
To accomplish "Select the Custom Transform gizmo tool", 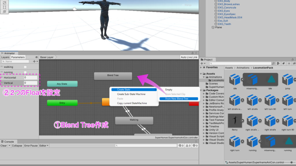I will [x=4, y=11].
